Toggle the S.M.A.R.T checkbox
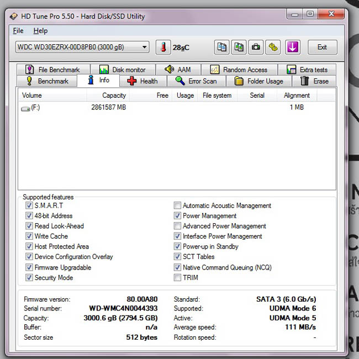The height and width of the screenshot is (359, 359). [x=29, y=205]
